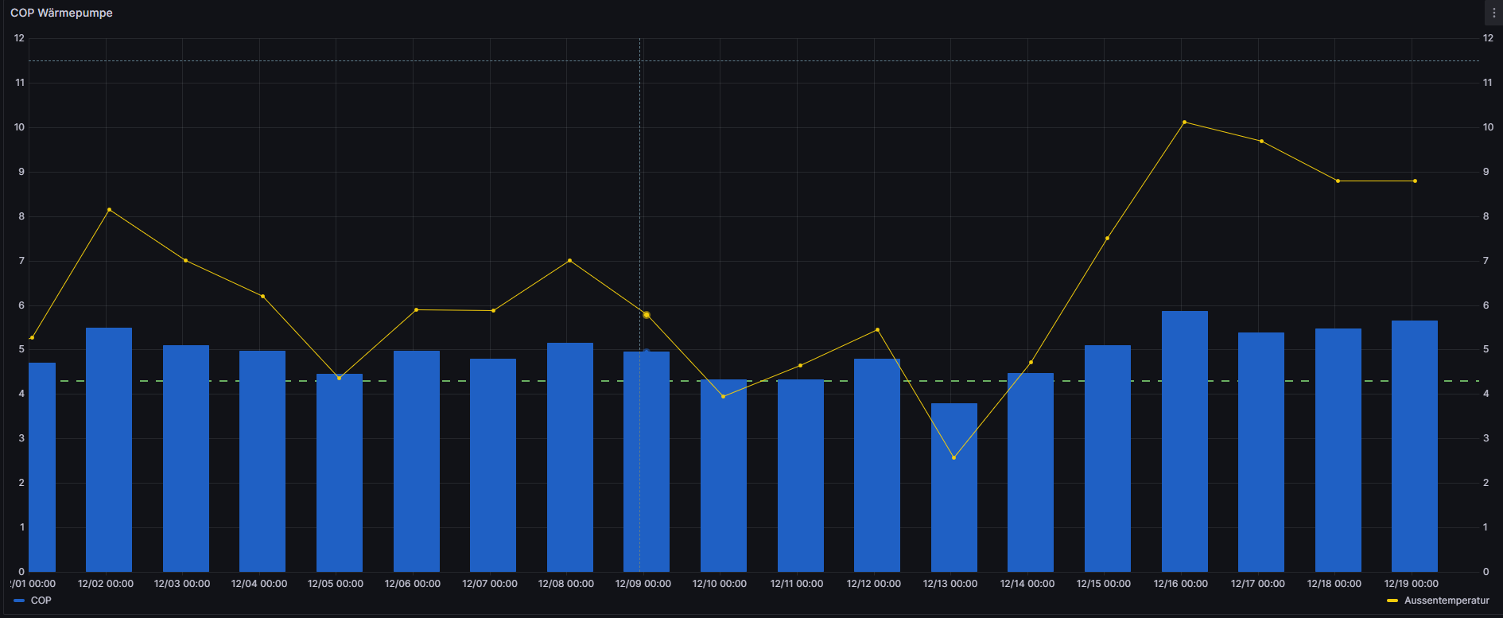This screenshot has width=1503, height=618.
Task: Click the COP bar for 12/07
Action: [493, 465]
